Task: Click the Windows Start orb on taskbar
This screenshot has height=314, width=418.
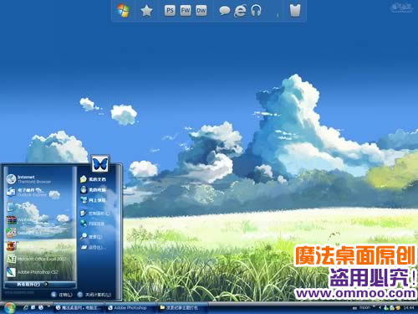Action: point(9,307)
